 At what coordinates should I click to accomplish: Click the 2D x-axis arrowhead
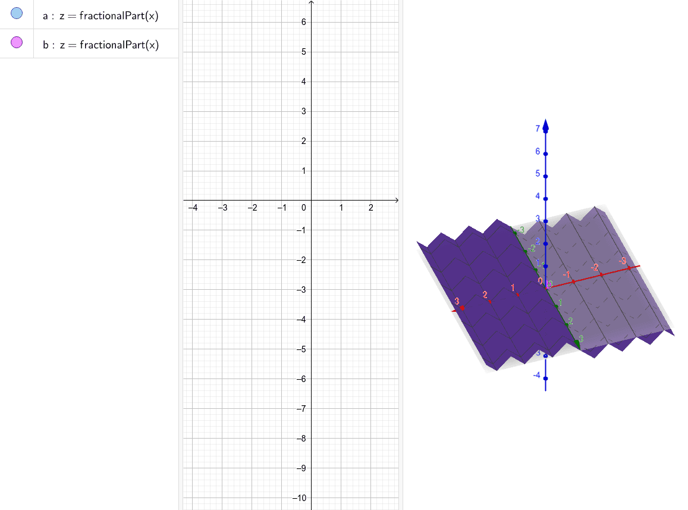pyautogui.click(x=397, y=201)
